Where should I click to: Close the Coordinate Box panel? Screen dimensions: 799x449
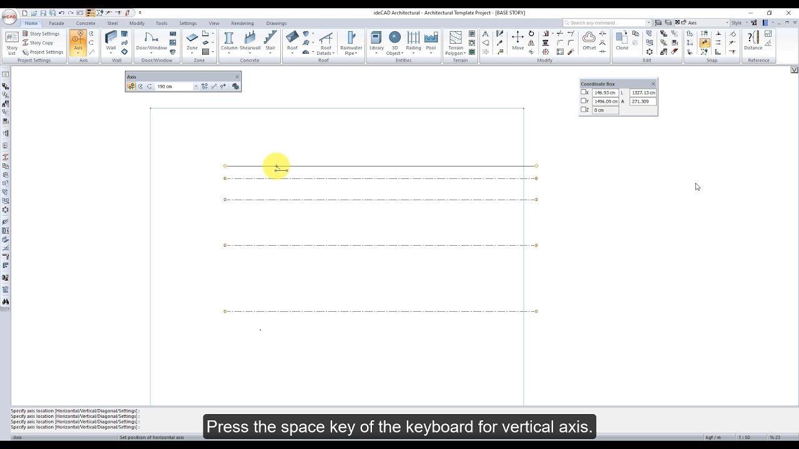[x=654, y=84]
